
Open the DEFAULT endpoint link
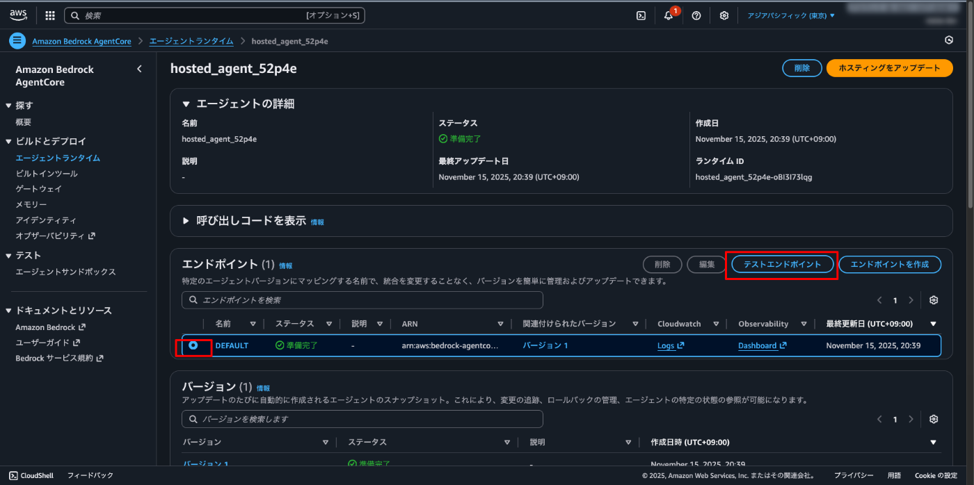tap(232, 345)
